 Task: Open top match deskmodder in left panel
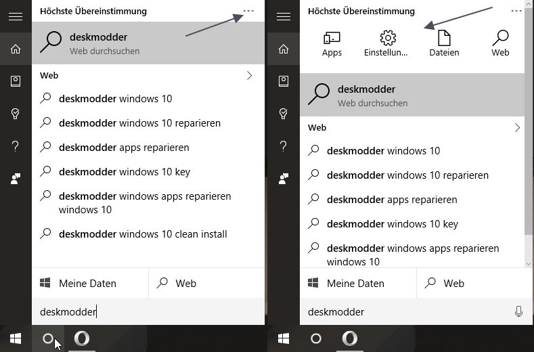coord(148,43)
